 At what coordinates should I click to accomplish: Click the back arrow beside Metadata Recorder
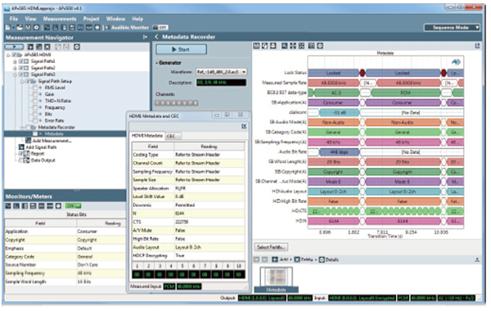click(156, 37)
